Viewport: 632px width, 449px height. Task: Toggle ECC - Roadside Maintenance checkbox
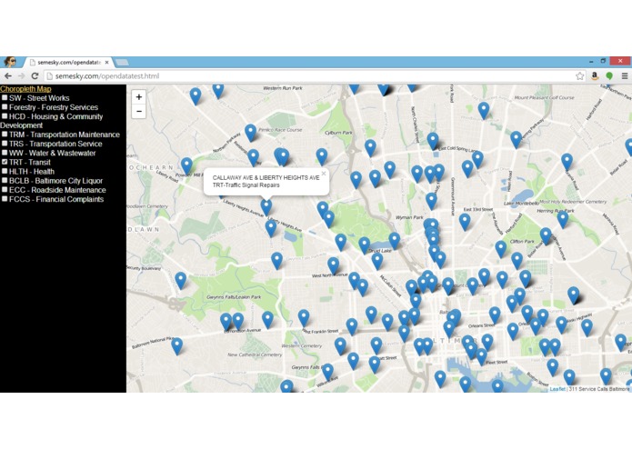click(x=5, y=190)
